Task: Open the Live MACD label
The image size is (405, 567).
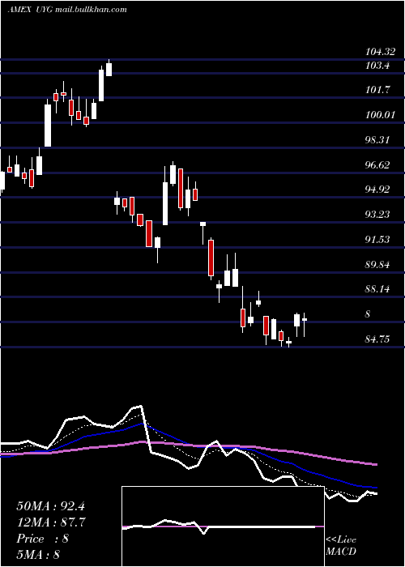Action: [341, 546]
